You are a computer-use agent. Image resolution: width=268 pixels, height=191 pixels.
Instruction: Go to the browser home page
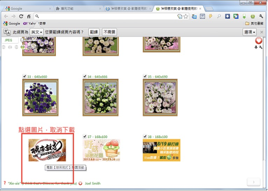click(29, 16)
